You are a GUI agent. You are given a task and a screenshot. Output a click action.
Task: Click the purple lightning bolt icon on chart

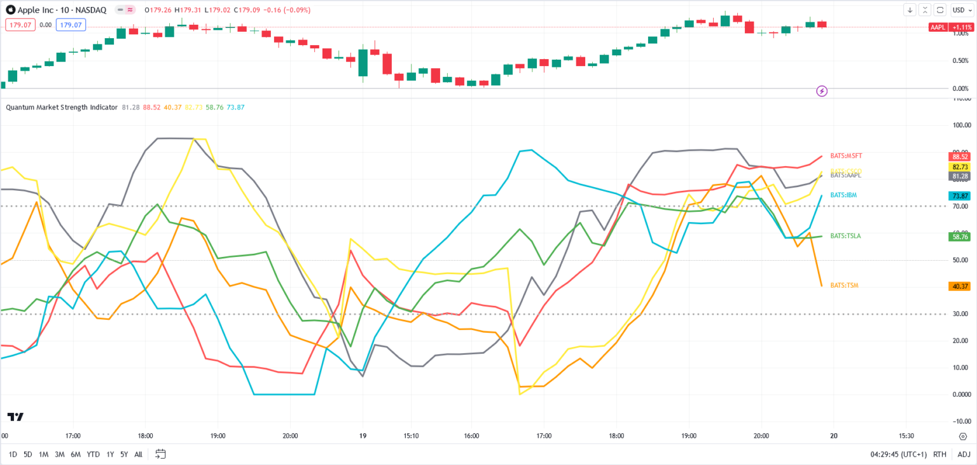pyautogui.click(x=822, y=92)
